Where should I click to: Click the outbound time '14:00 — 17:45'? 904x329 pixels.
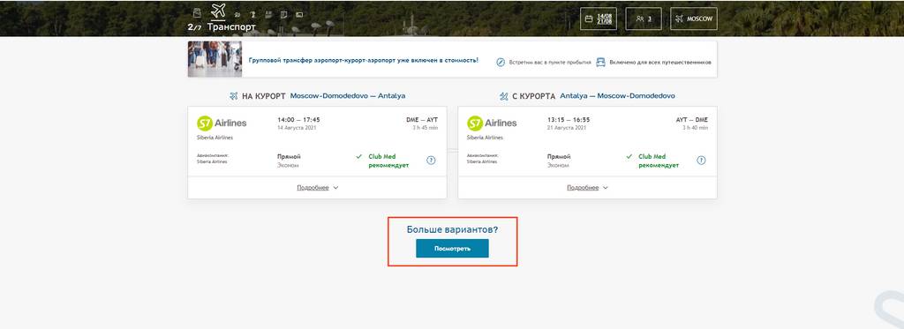click(298, 120)
